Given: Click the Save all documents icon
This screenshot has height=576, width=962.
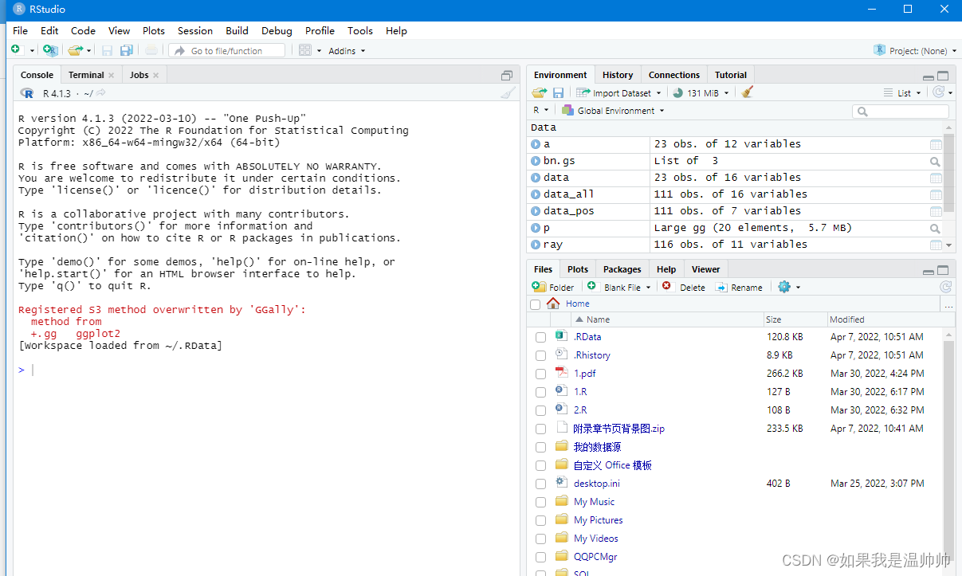Looking at the screenshot, I should click(x=126, y=50).
